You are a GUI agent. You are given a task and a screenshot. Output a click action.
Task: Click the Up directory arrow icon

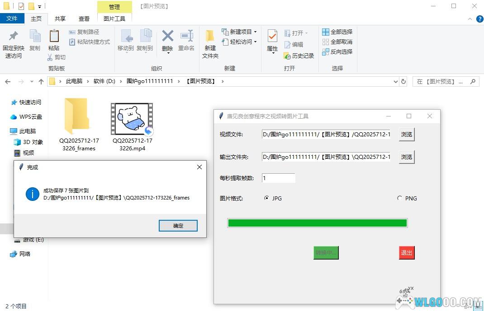tap(41, 82)
